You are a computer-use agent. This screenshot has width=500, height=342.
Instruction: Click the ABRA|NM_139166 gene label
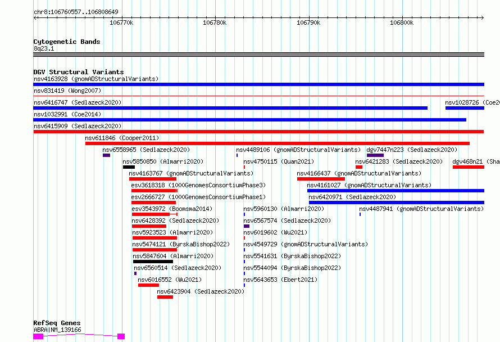coord(57,330)
